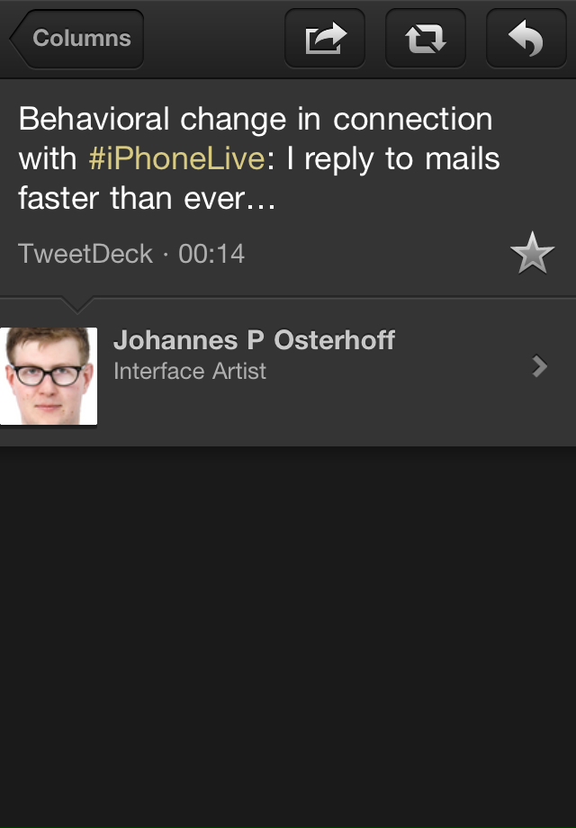This screenshot has width=576, height=828.
Task: Tap the Interface Artist bio line
Action: (x=190, y=372)
